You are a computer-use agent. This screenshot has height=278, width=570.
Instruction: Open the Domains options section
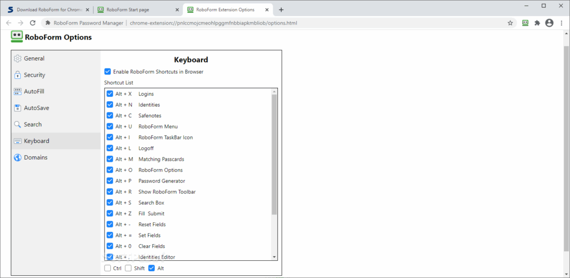tap(56, 157)
